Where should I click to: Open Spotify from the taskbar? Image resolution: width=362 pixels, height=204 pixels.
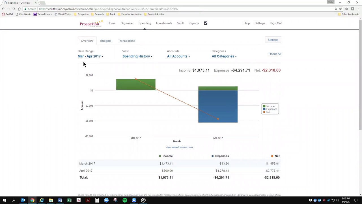click(125, 200)
